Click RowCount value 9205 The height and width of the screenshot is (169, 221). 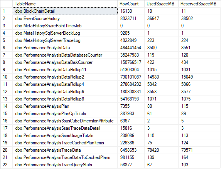click(131, 33)
